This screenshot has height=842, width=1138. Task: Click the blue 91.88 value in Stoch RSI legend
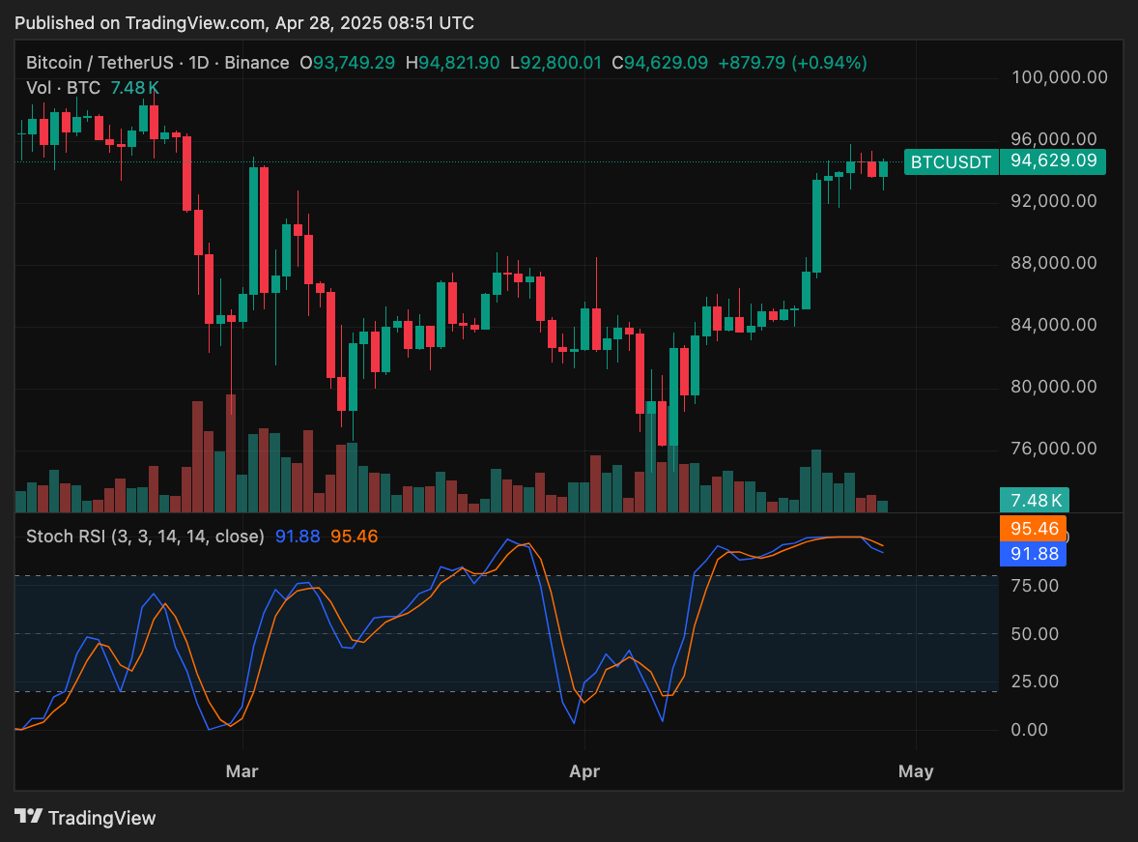click(x=296, y=536)
